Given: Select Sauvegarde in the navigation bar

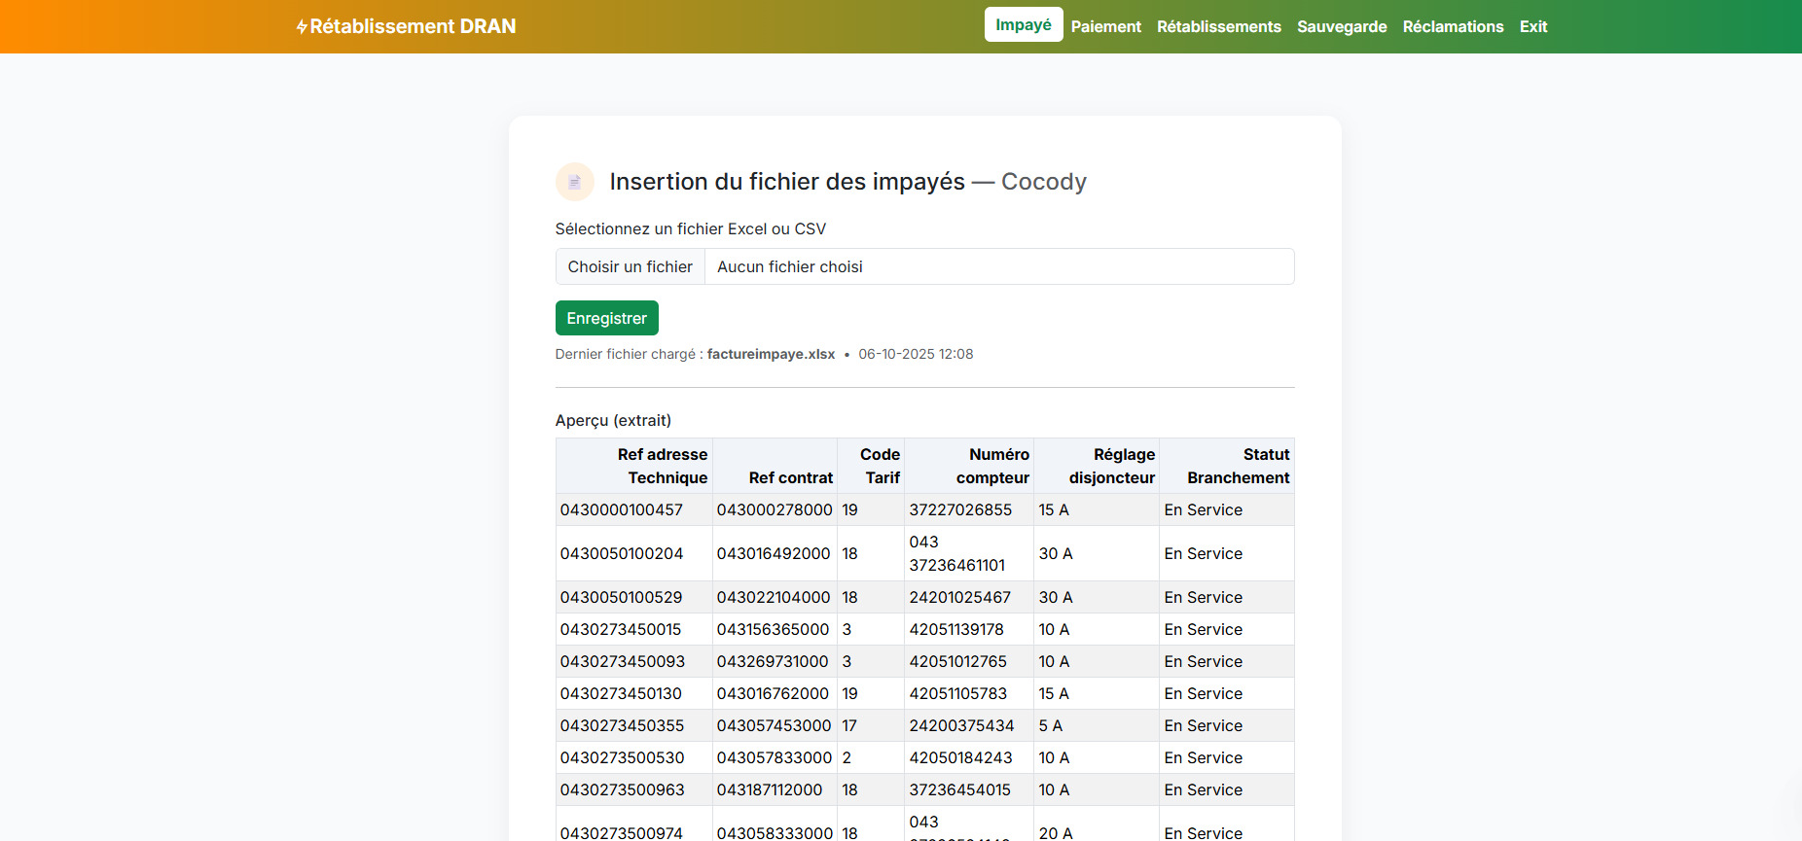Looking at the screenshot, I should pyautogui.click(x=1341, y=27).
